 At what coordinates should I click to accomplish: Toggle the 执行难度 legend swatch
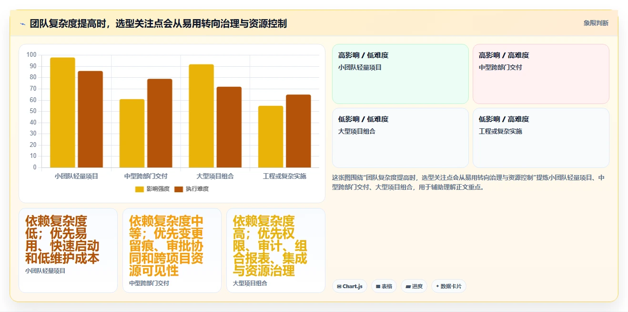pyautogui.click(x=179, y=189)
